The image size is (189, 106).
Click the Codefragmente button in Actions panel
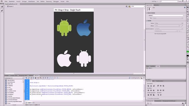point(134,78)
